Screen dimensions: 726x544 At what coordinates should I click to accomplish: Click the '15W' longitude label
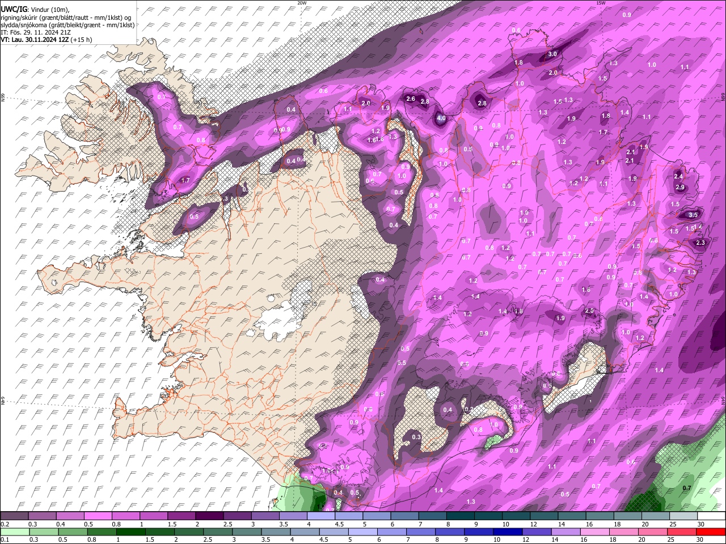pyautogui.click(x=601, y=3)
